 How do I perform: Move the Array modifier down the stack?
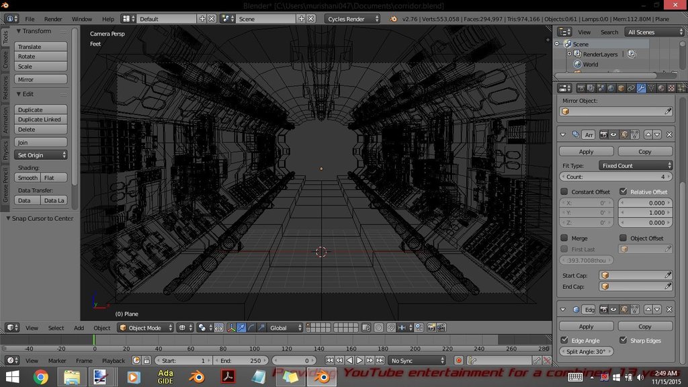pyautogui.click(x=657, y=134)
